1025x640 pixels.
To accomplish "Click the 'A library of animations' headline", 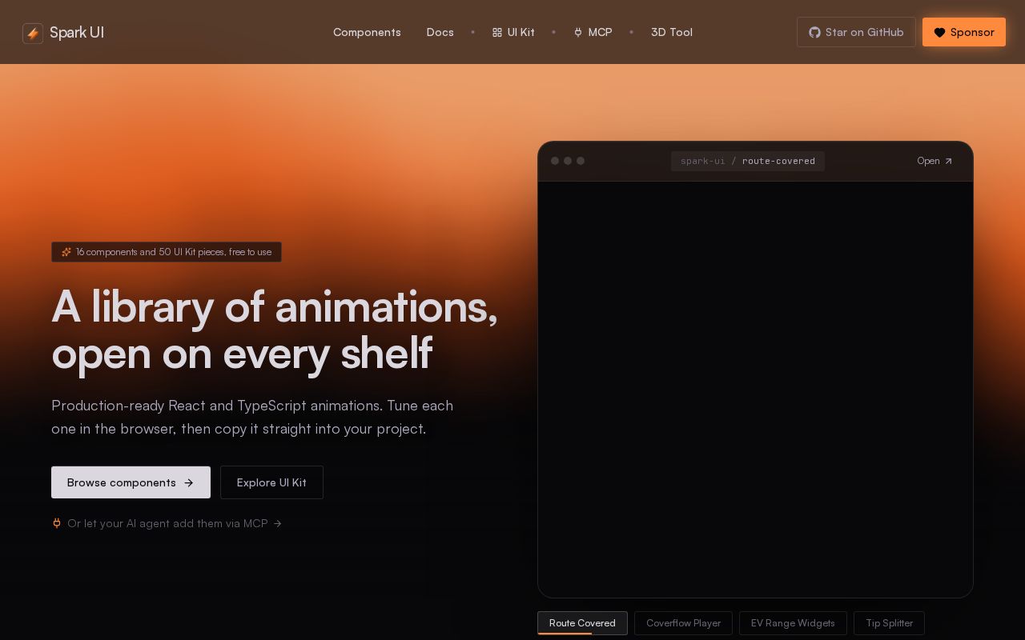I will 275,330.
